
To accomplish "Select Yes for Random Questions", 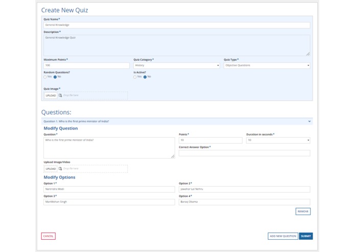I will pos(45,77).
